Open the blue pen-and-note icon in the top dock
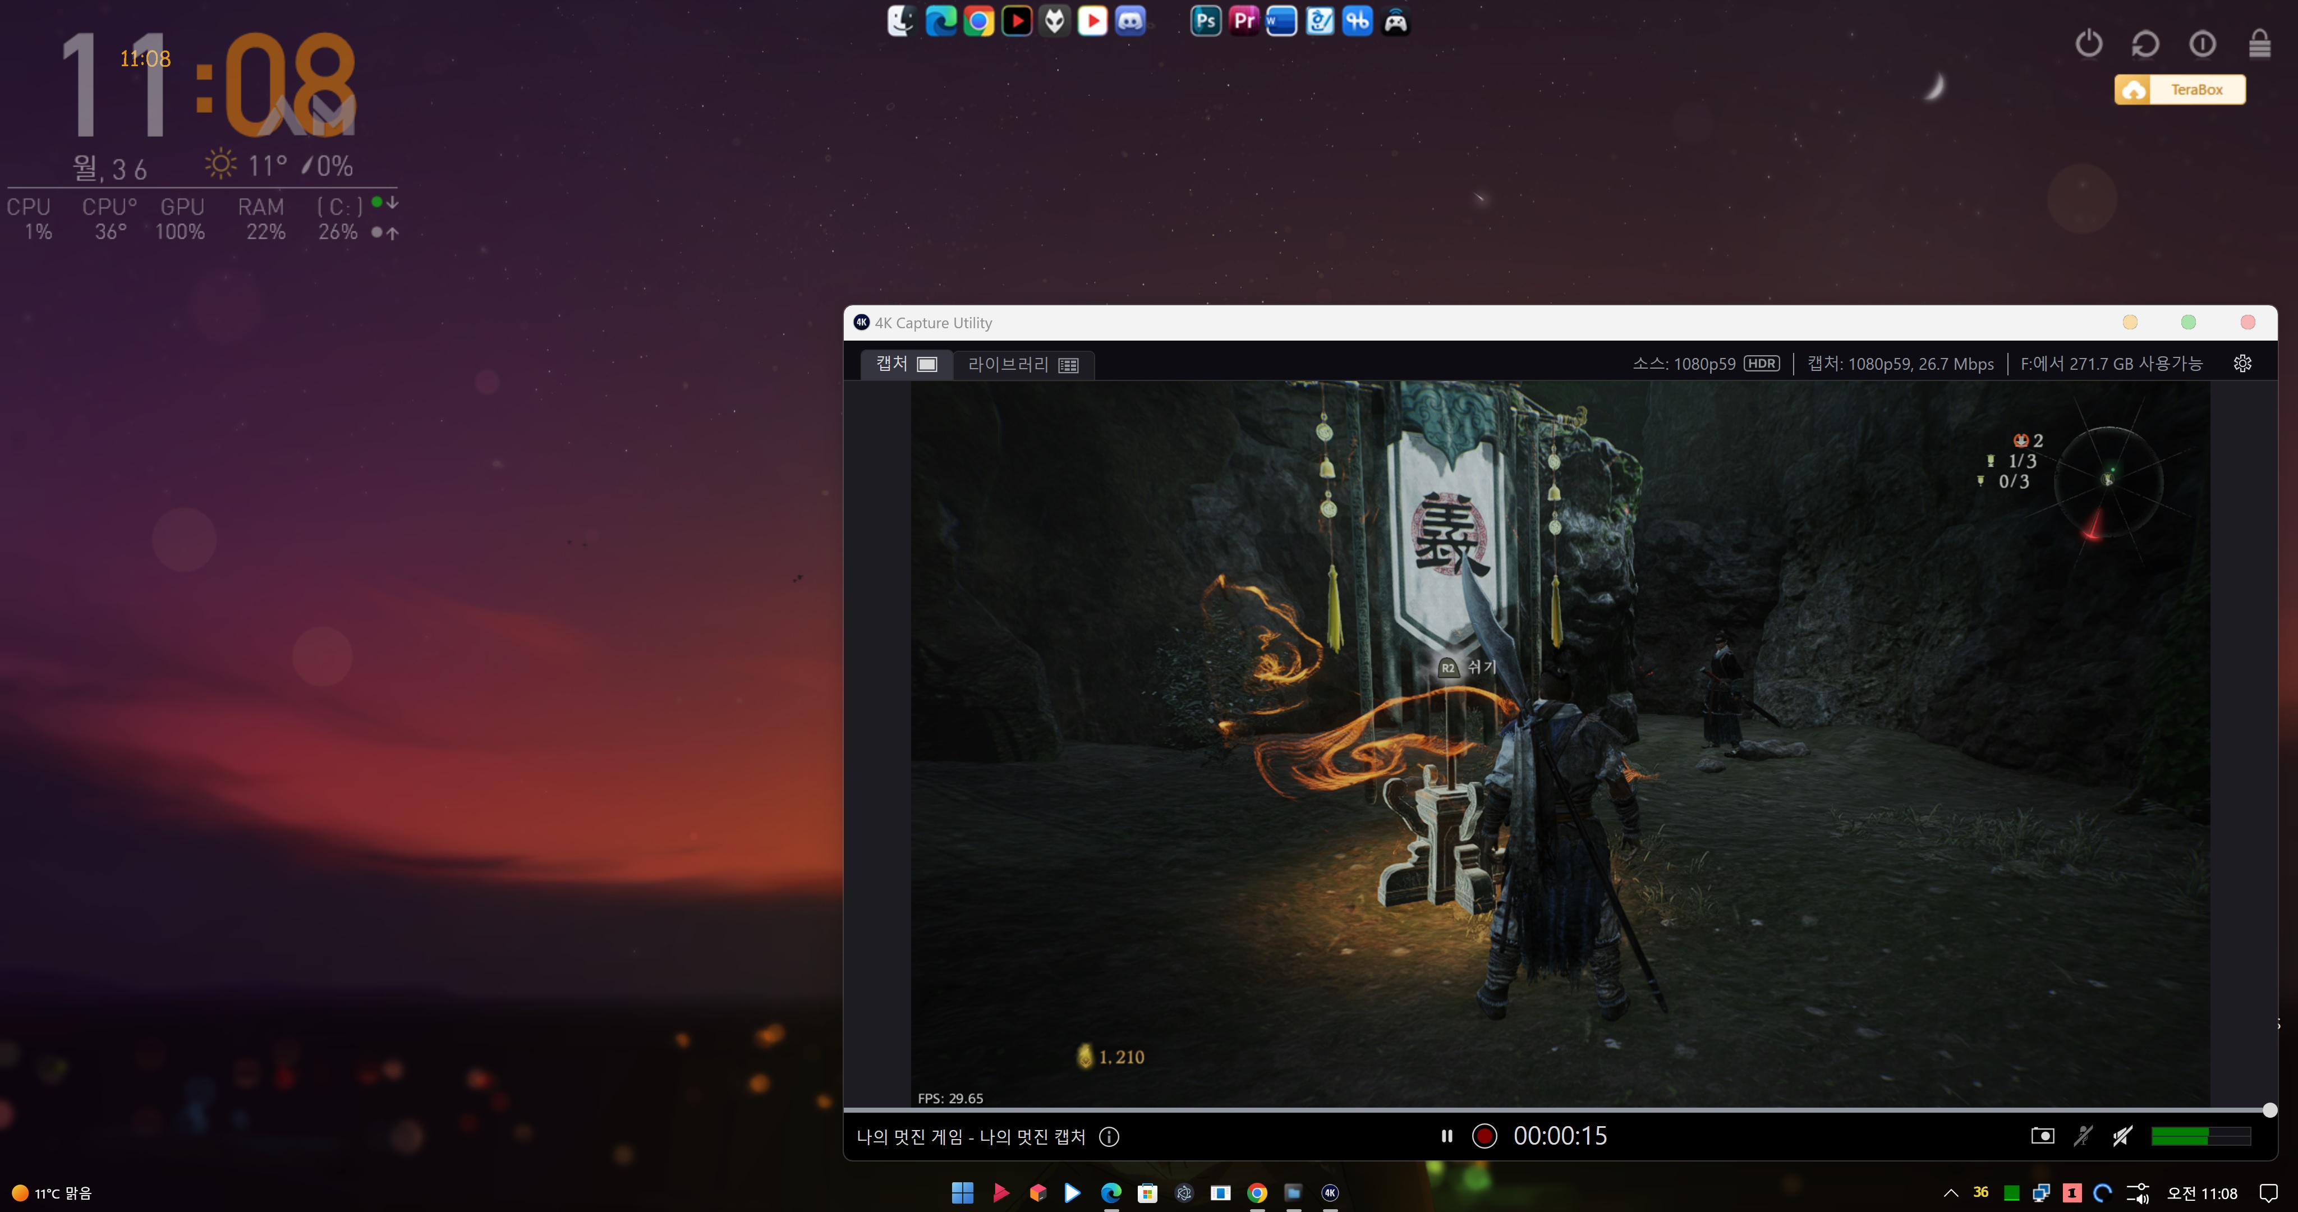Viewport: 2298px width, 1212px height. click(1320, 21)
